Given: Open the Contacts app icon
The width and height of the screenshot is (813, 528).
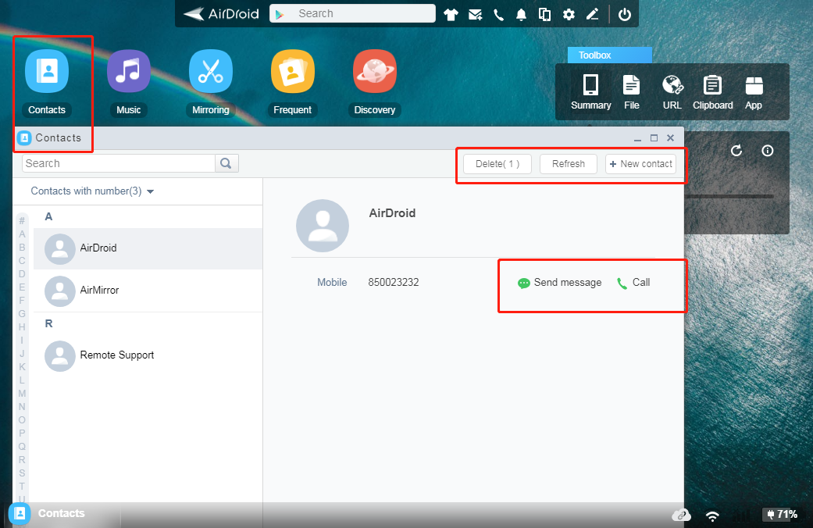Looking at the screenshot, I should (47, 70).
